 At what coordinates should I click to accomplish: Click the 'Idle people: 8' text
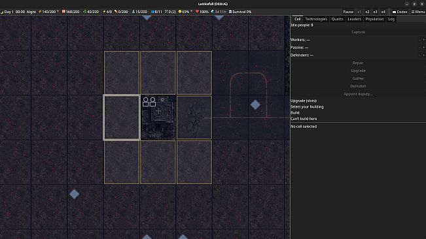tap(302, 25)
